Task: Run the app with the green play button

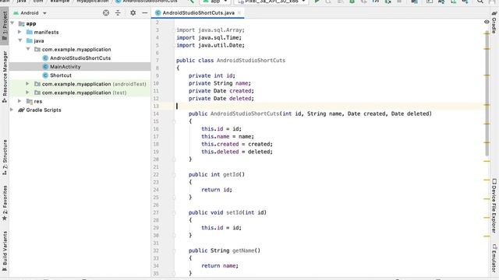Action: [x=317, y=2]
